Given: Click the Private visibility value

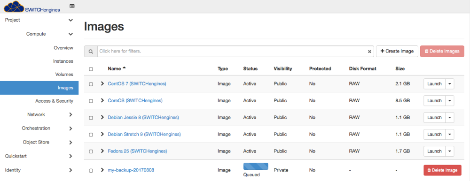Looking at the screenshot, I should [281, 170].
